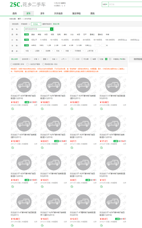Click 分期 installment tag on ¥30万 listing
The image size is (142, 228).
[x=88, y=180]
